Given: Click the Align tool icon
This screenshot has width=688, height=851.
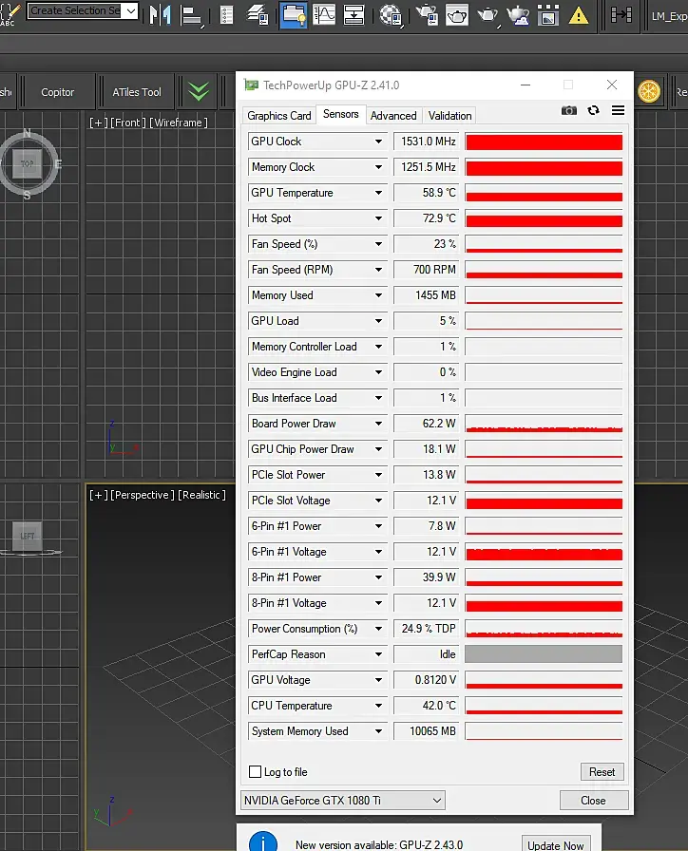Looking at the screenshot, I should (x=191, y=15).
